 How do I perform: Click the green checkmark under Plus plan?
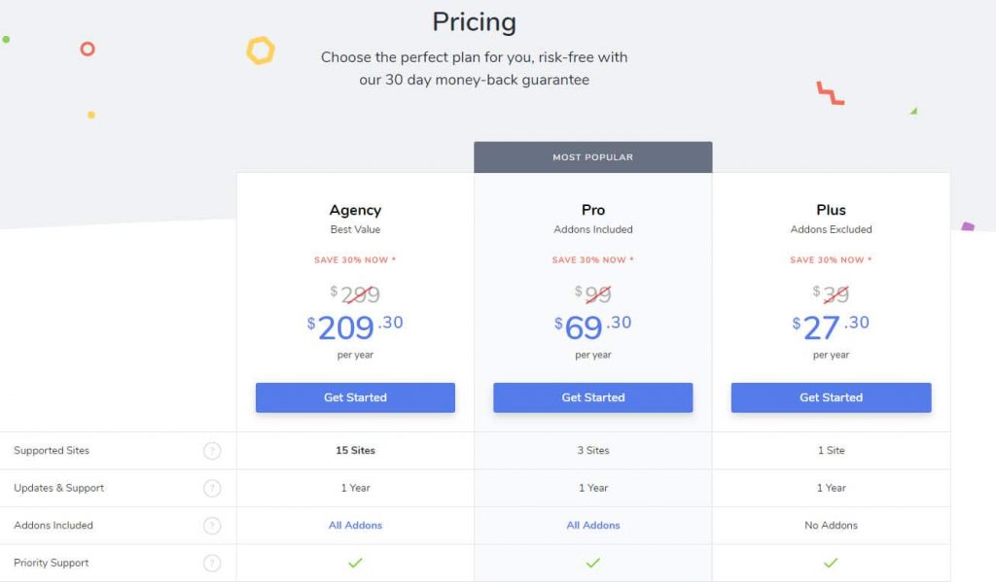coord(831,563)
